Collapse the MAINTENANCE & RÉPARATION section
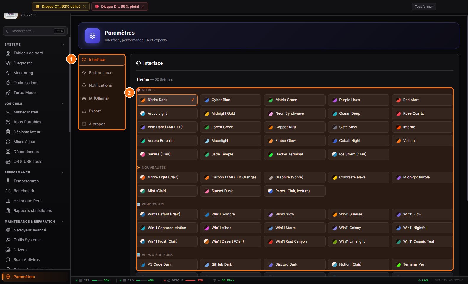Viewport: 468px width, 284px height. (x=63, y=221)
